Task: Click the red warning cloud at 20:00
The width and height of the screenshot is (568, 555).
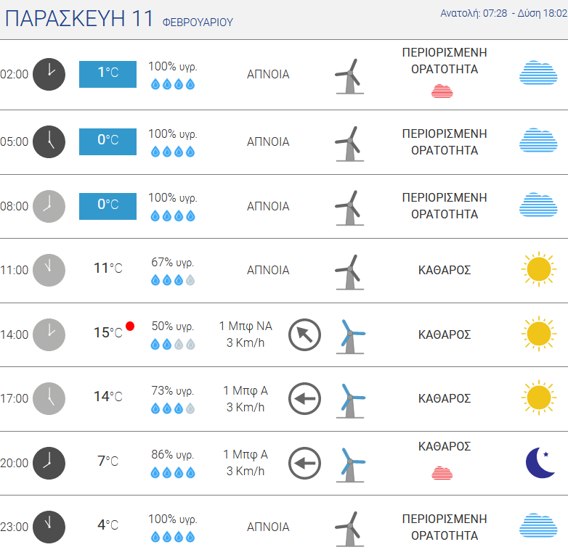Action: click(x=442, y=473)
